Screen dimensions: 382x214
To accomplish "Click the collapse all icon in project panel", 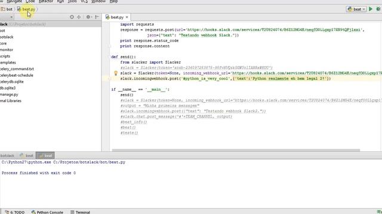I will pyautogui.click(x=79, y=17).
